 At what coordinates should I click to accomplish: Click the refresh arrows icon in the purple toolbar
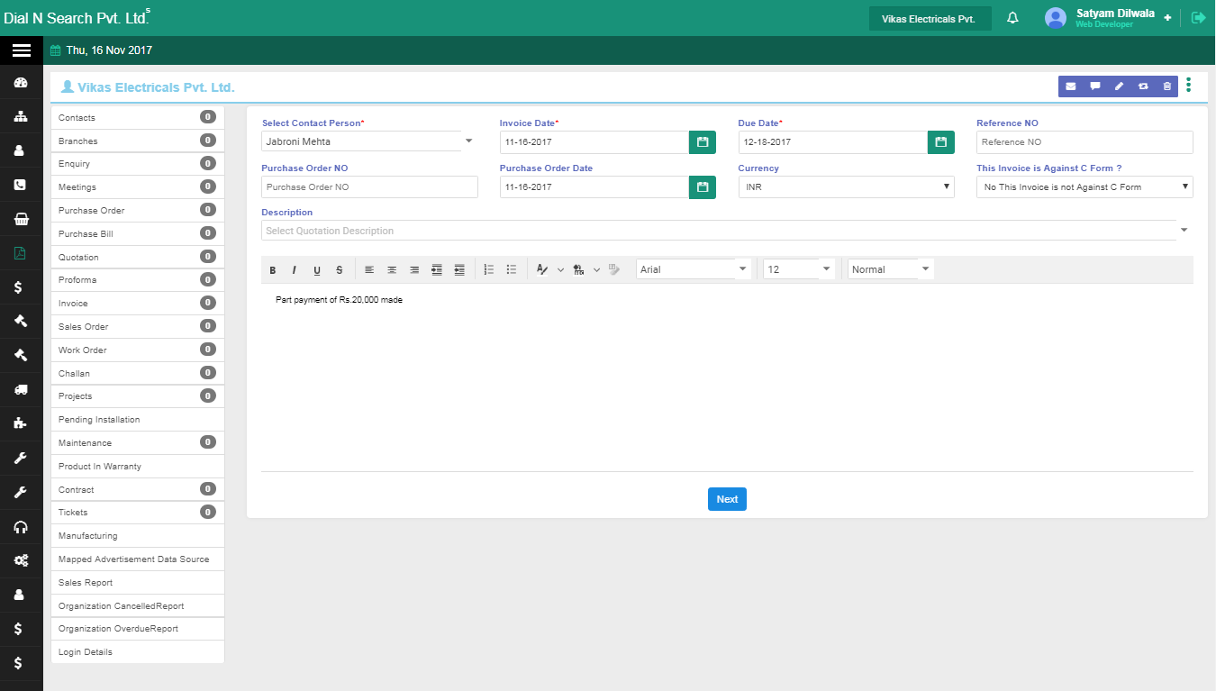(x=1143, y=86)
